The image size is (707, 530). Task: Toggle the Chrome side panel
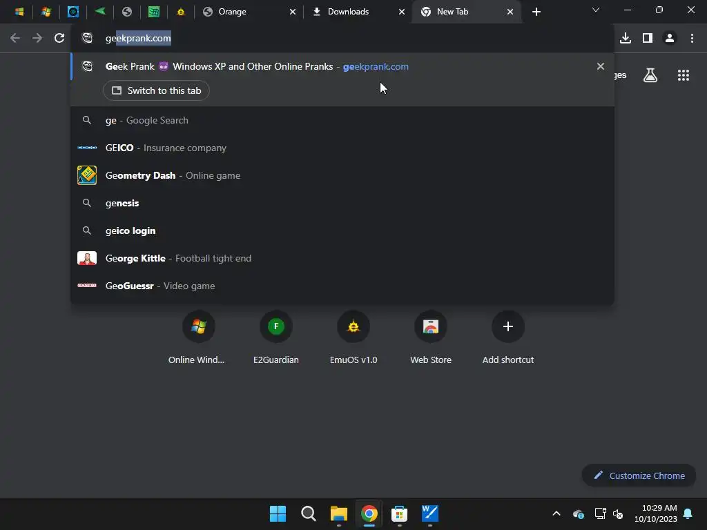click(648, 39)
